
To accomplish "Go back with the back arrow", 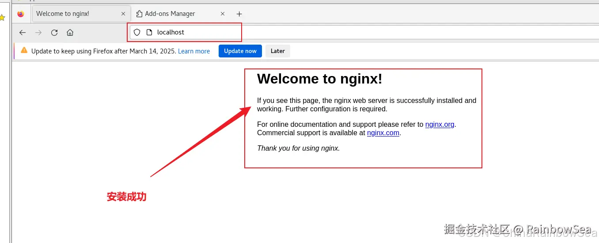I will tap(23, 32).
